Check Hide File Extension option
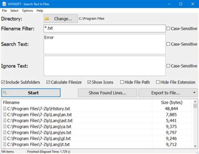The height and width of the screenshot is (154, 199). tap(158, 82)
